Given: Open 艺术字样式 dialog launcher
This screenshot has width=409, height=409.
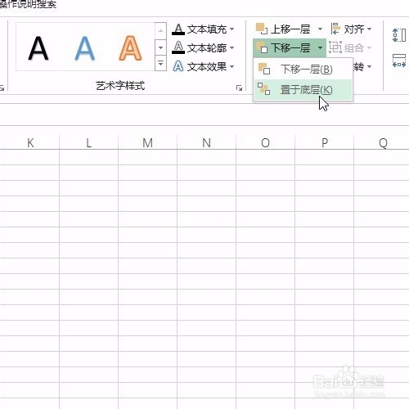Looking at the screenshot, I should [239, 88].
